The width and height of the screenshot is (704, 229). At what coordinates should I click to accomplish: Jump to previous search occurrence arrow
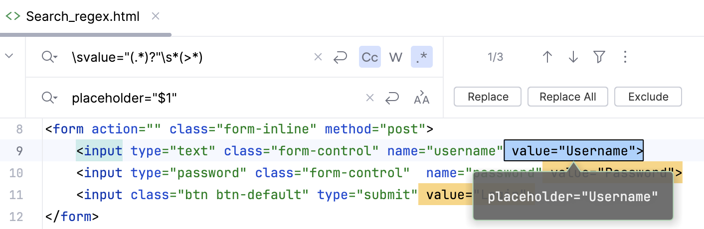[x=547, y=57]
